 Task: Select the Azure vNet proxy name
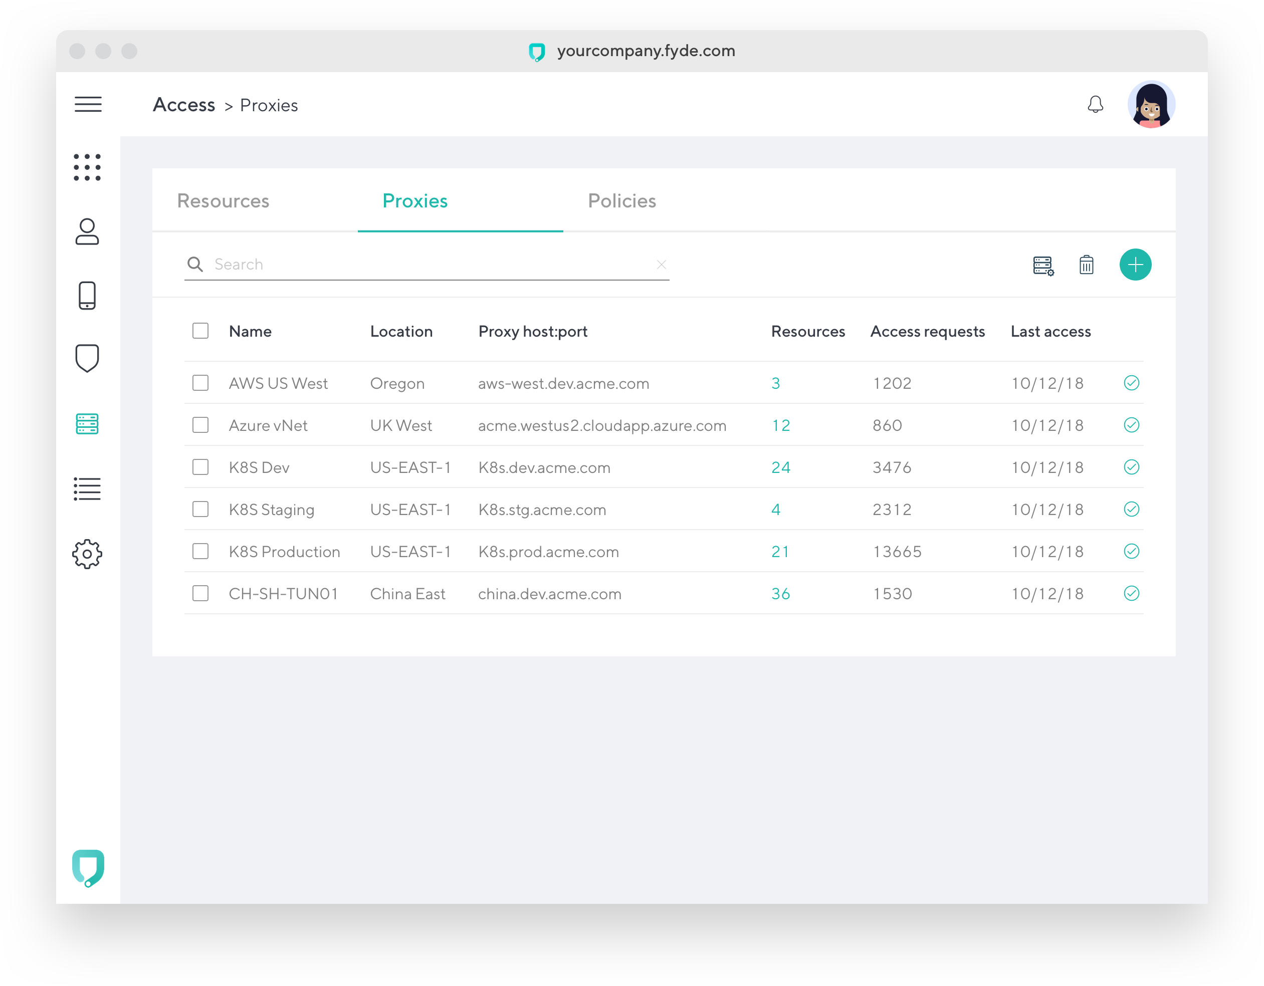[x=268, y=425]
